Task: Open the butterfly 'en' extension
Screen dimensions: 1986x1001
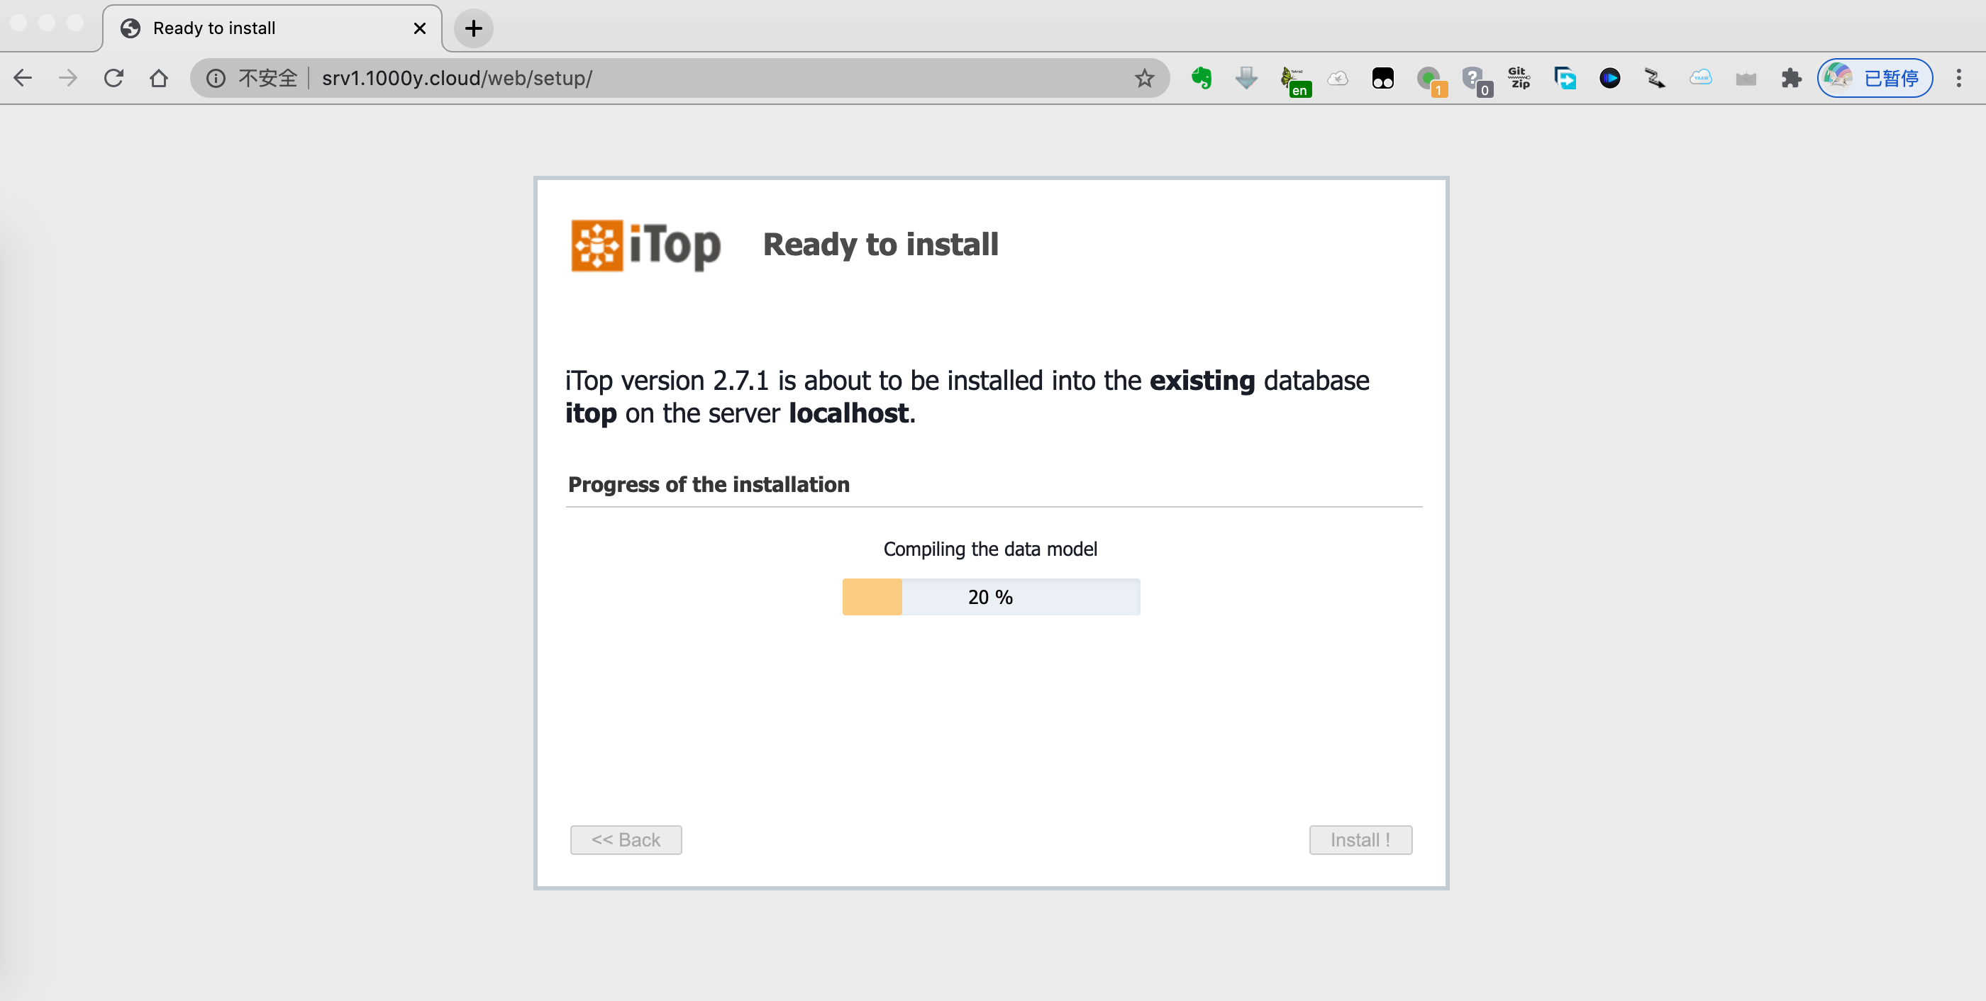Action: tap(1294, 80)
